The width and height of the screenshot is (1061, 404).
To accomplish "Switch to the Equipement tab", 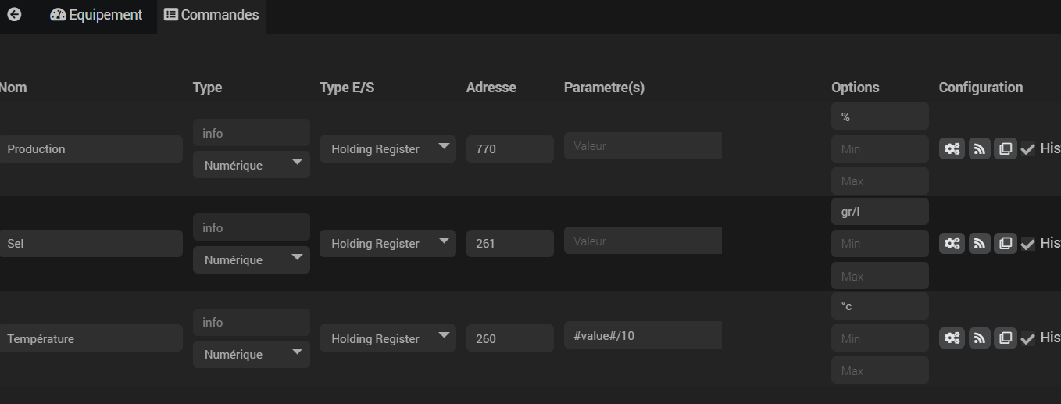I will (96, 15).
